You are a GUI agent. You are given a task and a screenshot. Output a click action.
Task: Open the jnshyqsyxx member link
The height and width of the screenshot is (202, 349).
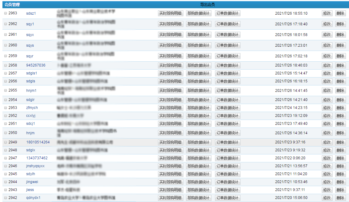click(x=35, y=166)
